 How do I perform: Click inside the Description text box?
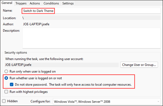coord(92,38)
